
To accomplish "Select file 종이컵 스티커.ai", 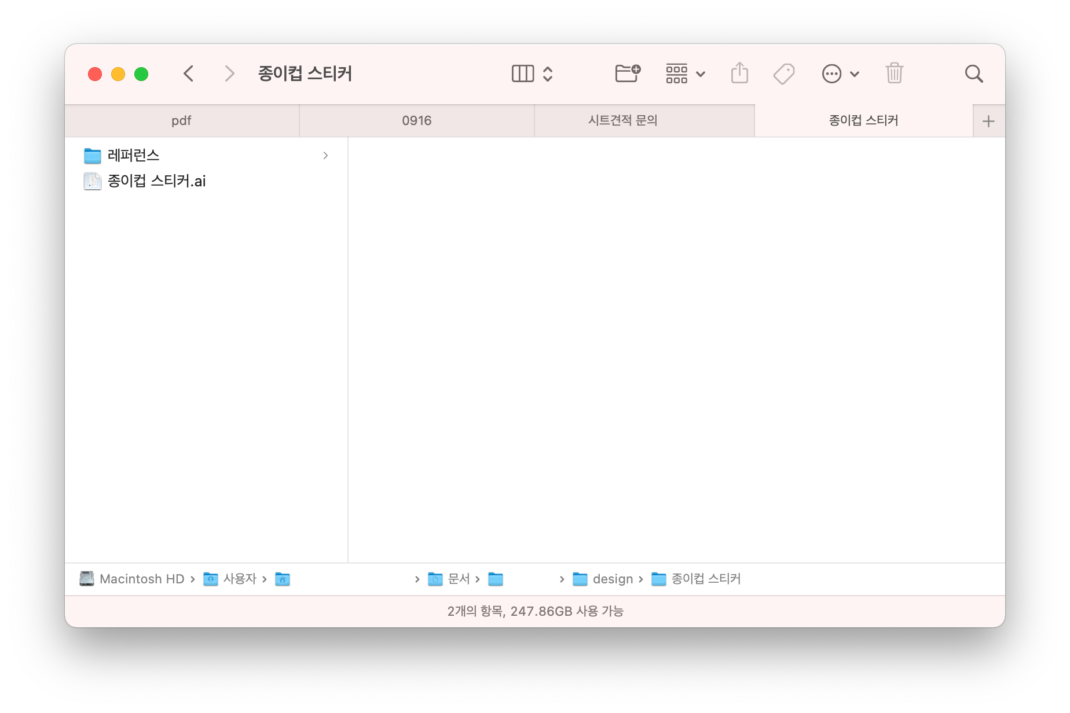I will point(206,181).
